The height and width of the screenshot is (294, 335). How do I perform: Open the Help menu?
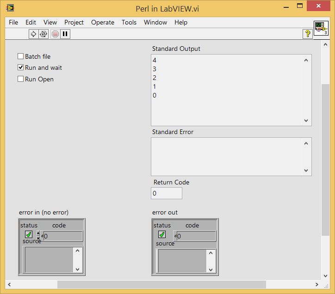tap(181, 22)
